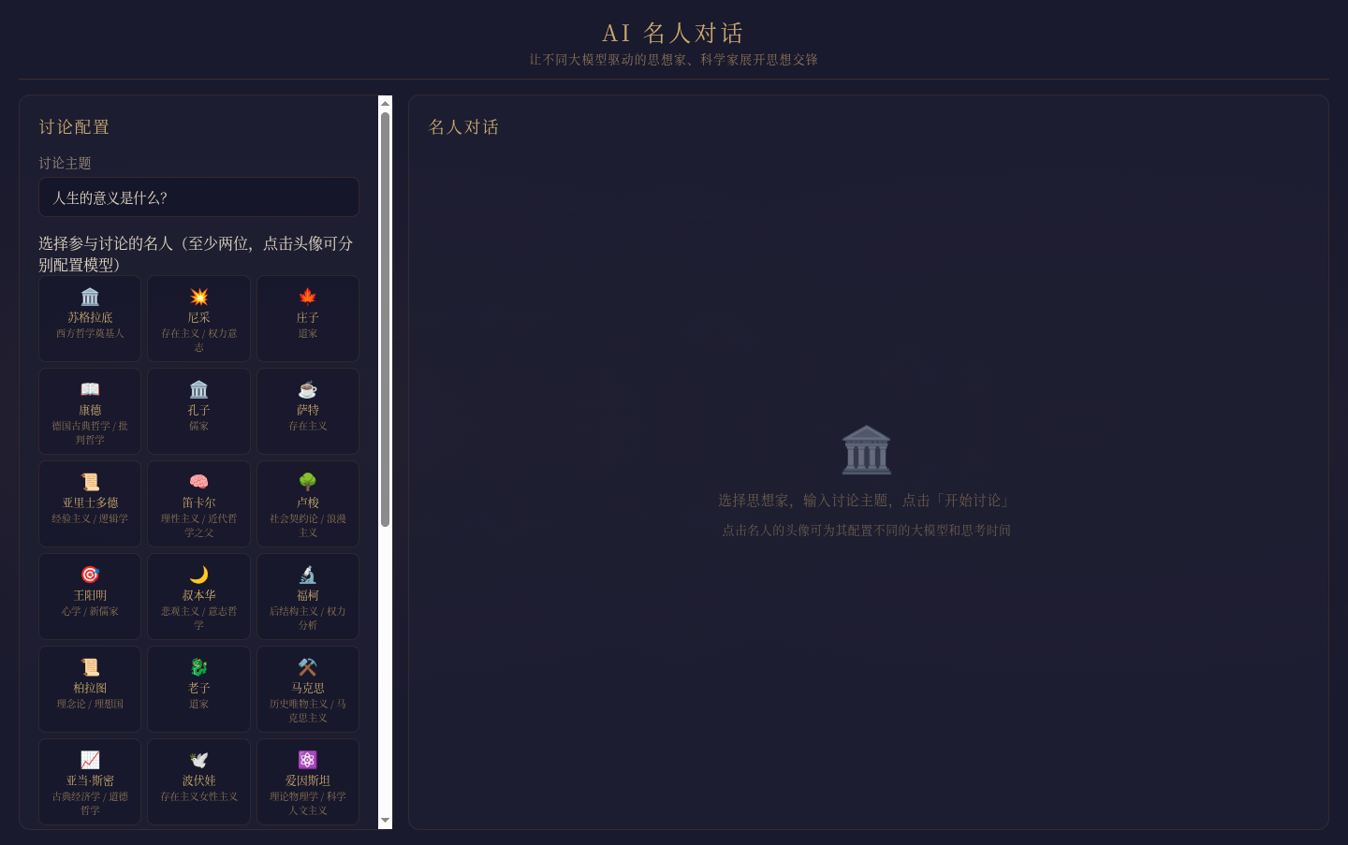Select 波伏娃 dove icon

[198, 760]
